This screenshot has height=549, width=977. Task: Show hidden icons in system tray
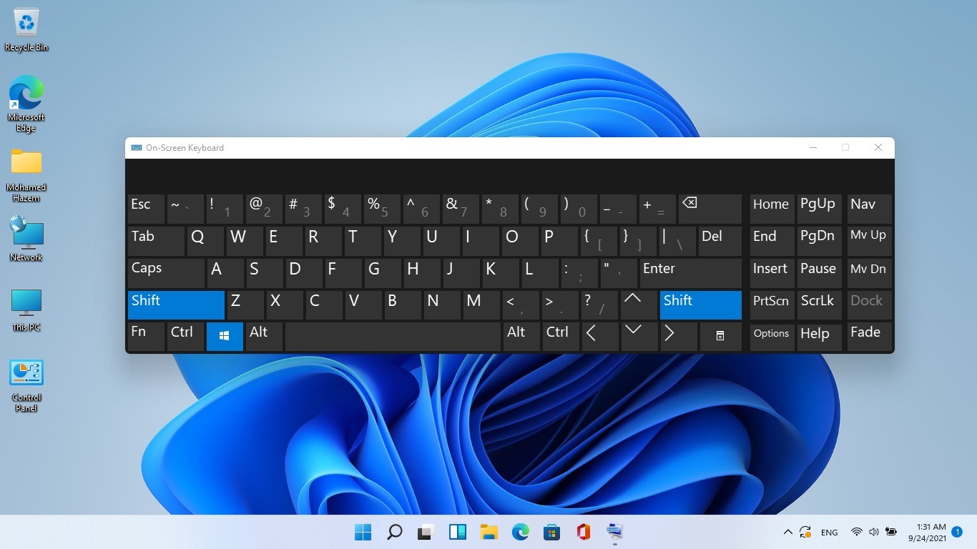pyautogui.click(x=788, y=532)
